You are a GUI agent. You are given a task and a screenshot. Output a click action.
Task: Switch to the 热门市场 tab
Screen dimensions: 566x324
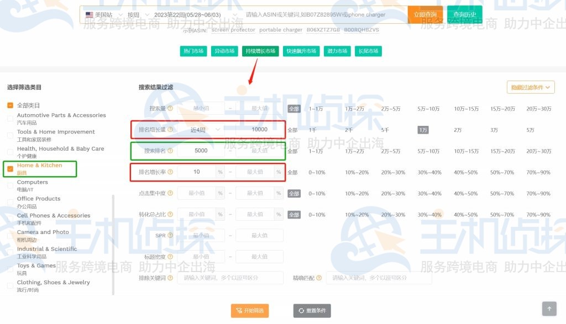point(193,51)
